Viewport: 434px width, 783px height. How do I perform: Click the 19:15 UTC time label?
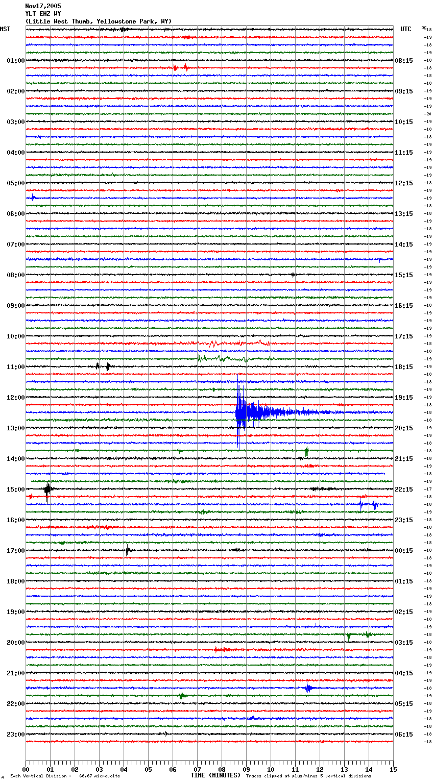click(x=404, y=398)
